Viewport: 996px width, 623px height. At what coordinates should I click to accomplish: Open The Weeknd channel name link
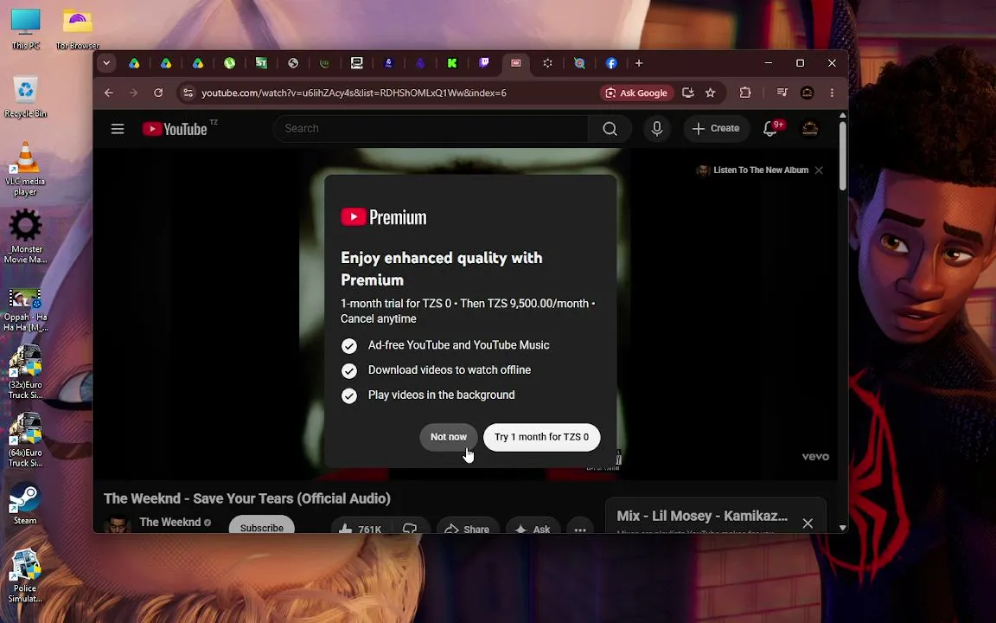(x=169, y=522)
